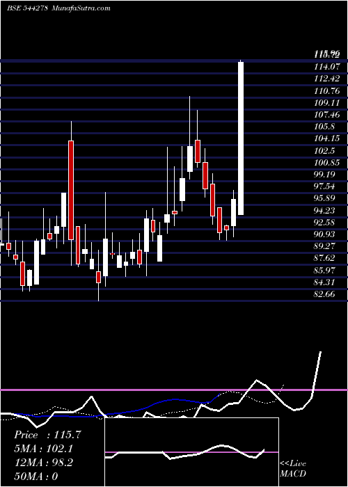
Task: Click the 114.07 price axis label
Action: coord(326,67)
